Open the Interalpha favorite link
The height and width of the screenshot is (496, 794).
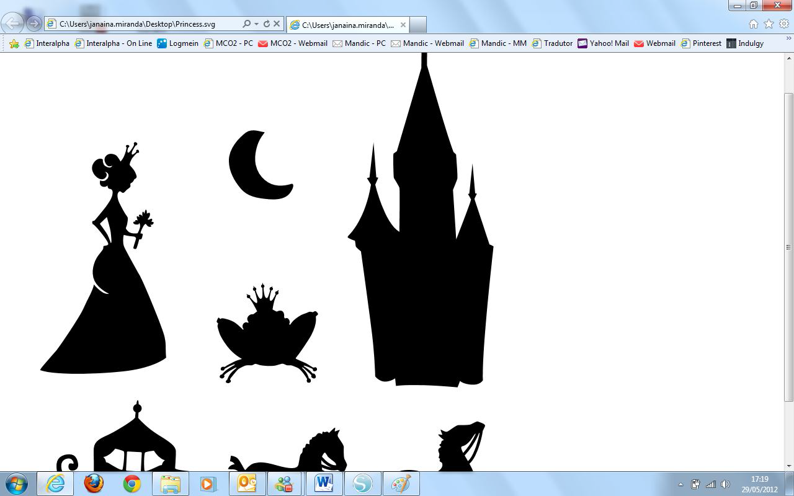pos(47,43)
